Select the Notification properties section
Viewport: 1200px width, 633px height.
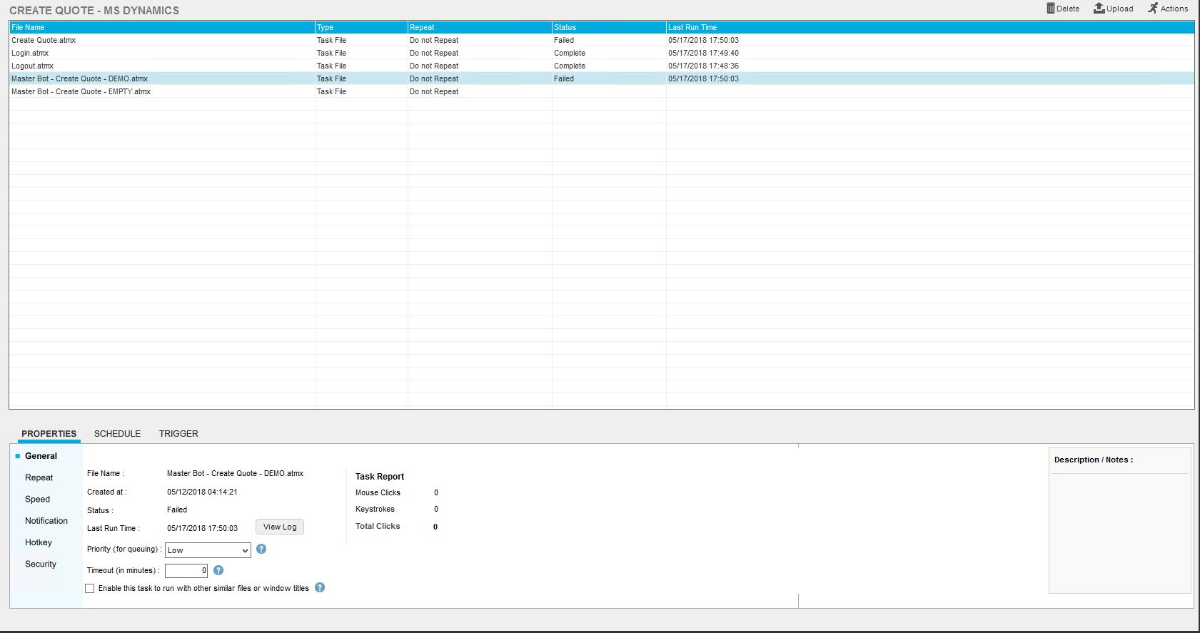pyautogui.click(x=46, y=520)
